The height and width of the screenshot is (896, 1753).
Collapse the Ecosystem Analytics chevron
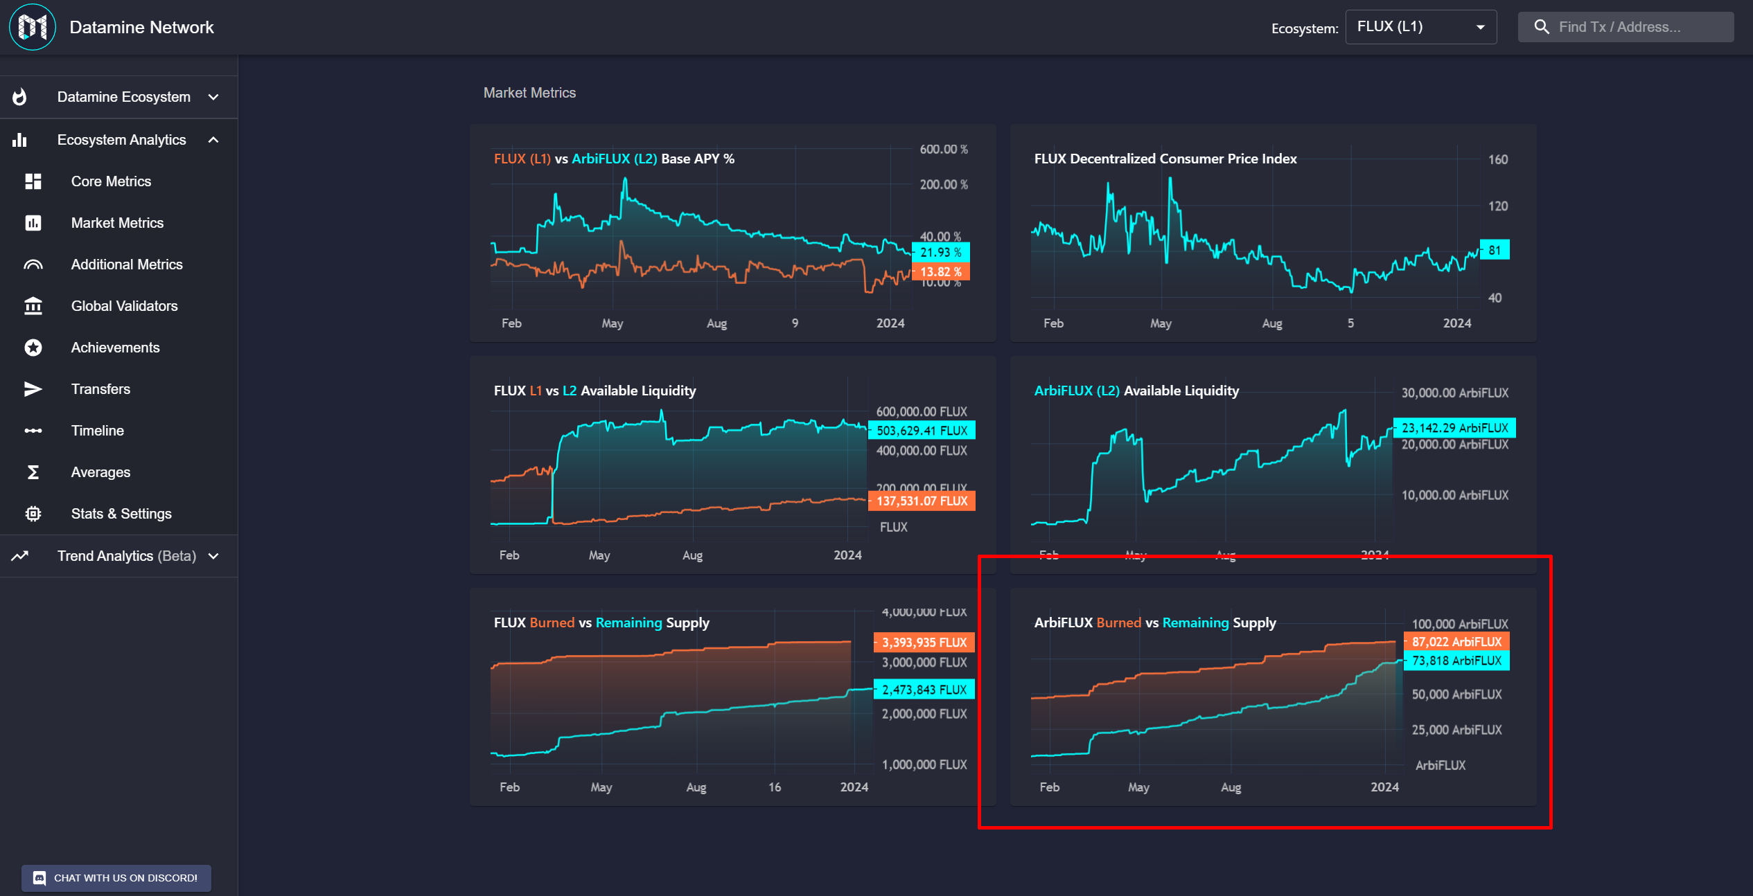click(213, 140)
